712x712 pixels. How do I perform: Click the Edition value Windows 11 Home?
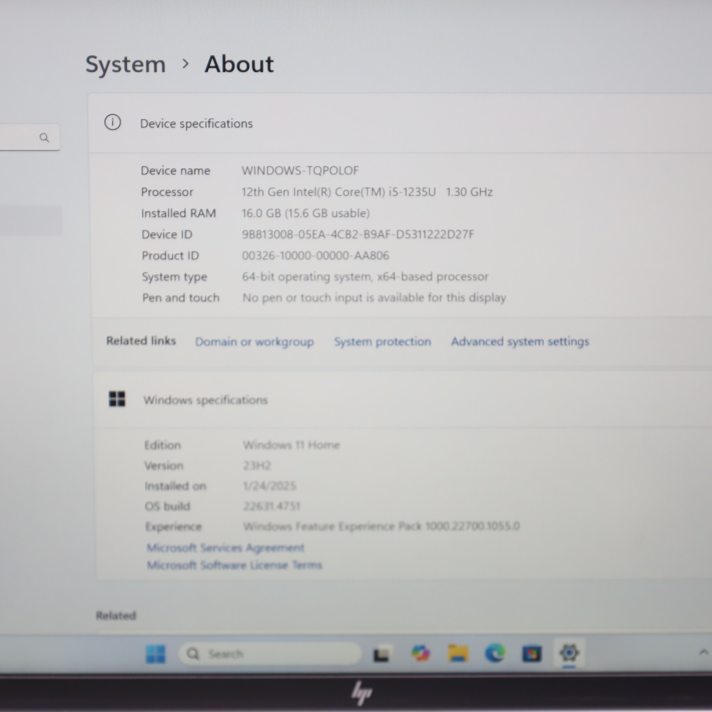(291, 445)
